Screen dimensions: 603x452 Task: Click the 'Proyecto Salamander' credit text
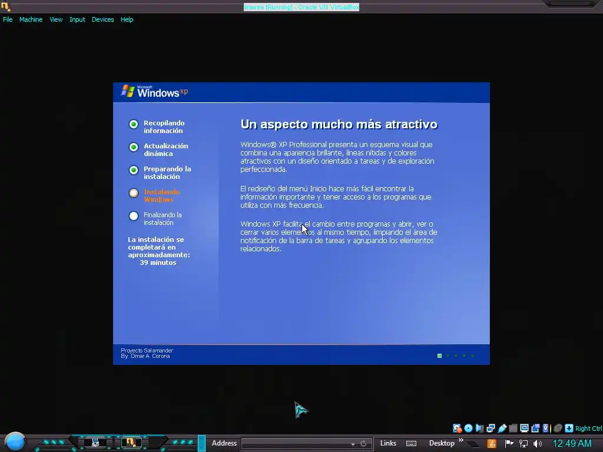click(x=147, y=351)
